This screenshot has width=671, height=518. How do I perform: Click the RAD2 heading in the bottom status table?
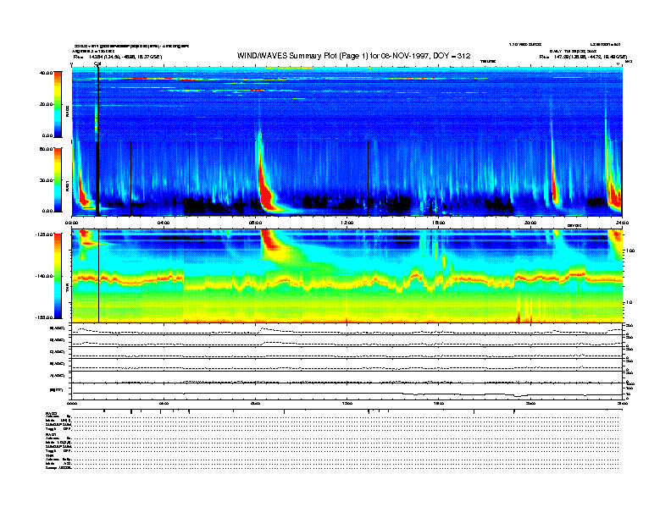[x=52, y=414]
